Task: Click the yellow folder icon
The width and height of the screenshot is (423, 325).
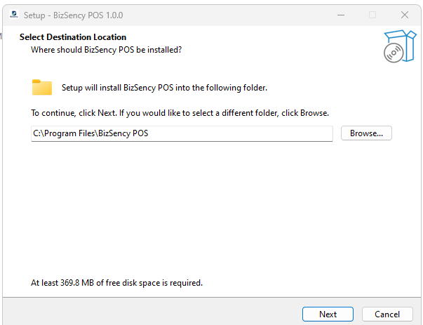Action: point(42,87)
